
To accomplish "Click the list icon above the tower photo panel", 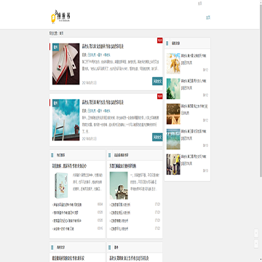I will point(109,155).
